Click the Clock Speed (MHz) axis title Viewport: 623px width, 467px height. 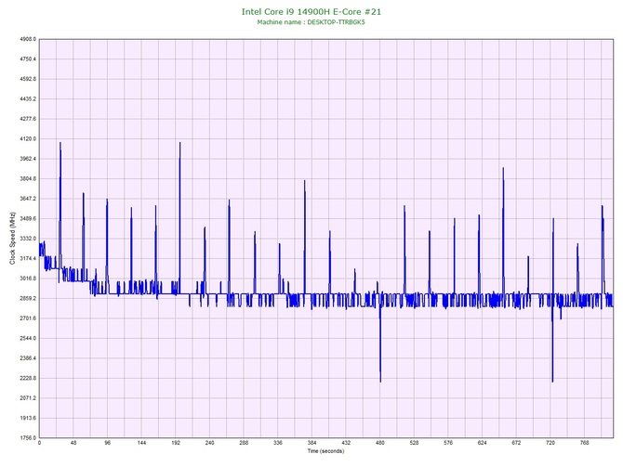pyautogui.click(x=13, y=239)
